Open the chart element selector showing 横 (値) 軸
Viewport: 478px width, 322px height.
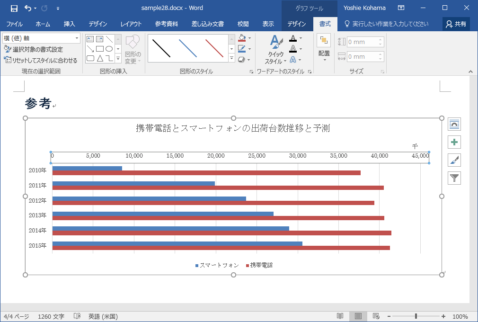point(41,38)
